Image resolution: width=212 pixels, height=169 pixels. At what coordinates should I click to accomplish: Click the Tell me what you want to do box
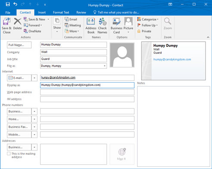(x=116, y=12)
